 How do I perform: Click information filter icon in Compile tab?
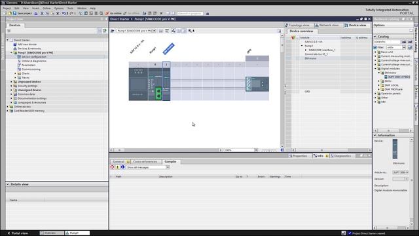pos(122,167)
